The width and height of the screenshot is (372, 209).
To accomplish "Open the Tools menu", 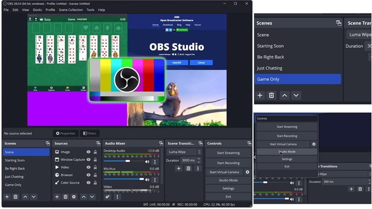I will (90, 10).
